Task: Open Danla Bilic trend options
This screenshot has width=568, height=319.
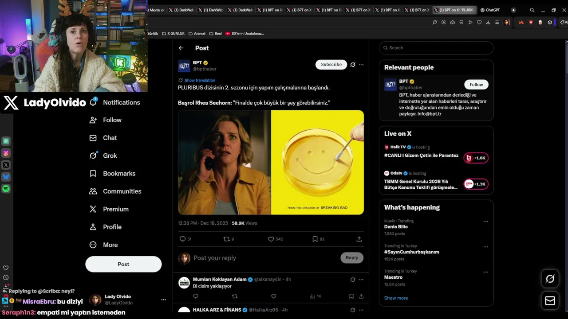Action: (485, 222)
